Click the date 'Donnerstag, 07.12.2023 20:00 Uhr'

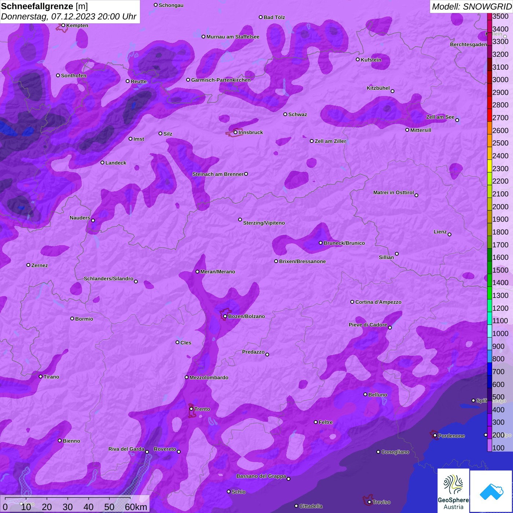pos(69,16)
